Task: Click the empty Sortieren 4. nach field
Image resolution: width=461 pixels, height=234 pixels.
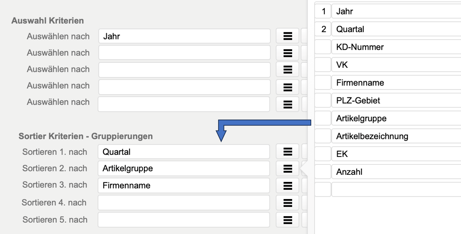Action: (184, 203)
